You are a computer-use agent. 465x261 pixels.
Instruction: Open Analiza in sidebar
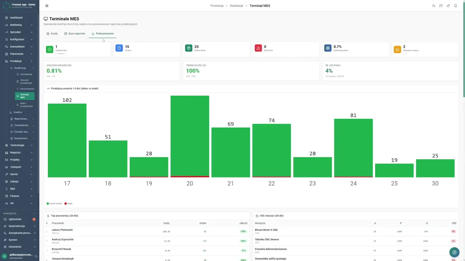click(x=18, y=112)
